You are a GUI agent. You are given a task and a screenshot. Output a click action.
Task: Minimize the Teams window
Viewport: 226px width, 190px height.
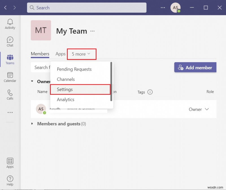192,8
